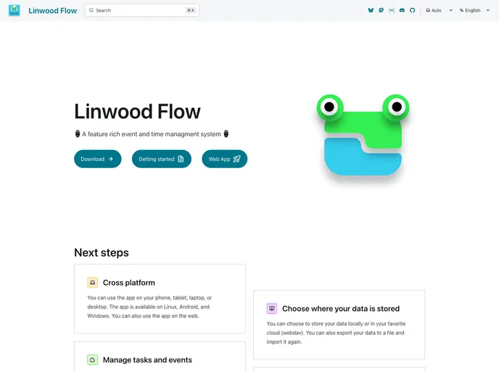Click the Download button
The image size is (499, 371).
(98, 159)
